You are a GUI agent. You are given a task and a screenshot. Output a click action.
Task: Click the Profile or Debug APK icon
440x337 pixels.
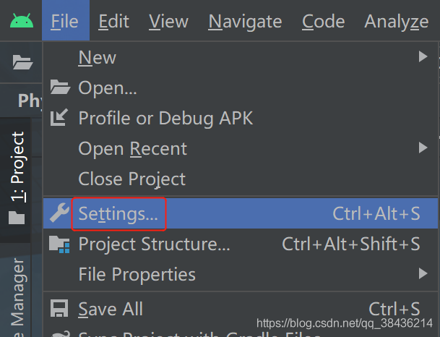tap(60, 118)
